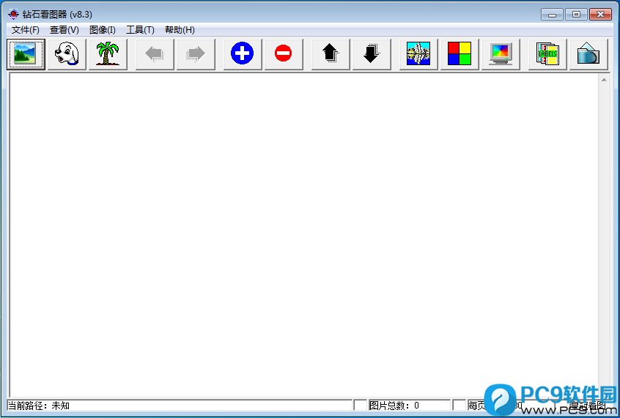Click the palm tree toolbar icon
This screenshot has width=620, height=418.
pyautogui.click(x=108, y=54)
